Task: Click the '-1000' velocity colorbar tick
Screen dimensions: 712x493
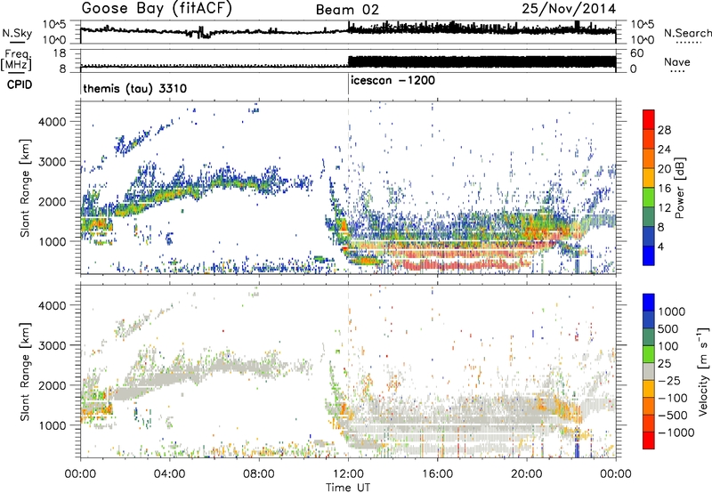Action: tap(676, 432)
